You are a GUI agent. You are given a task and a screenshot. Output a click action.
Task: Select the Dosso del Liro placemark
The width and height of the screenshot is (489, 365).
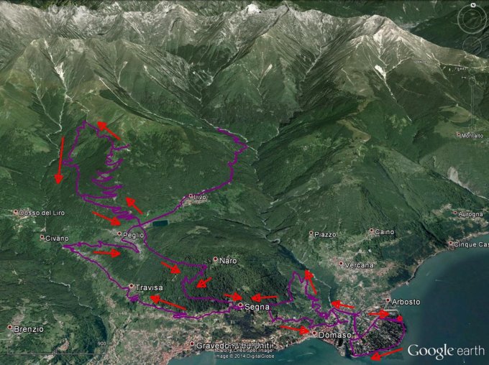point(16,212)
